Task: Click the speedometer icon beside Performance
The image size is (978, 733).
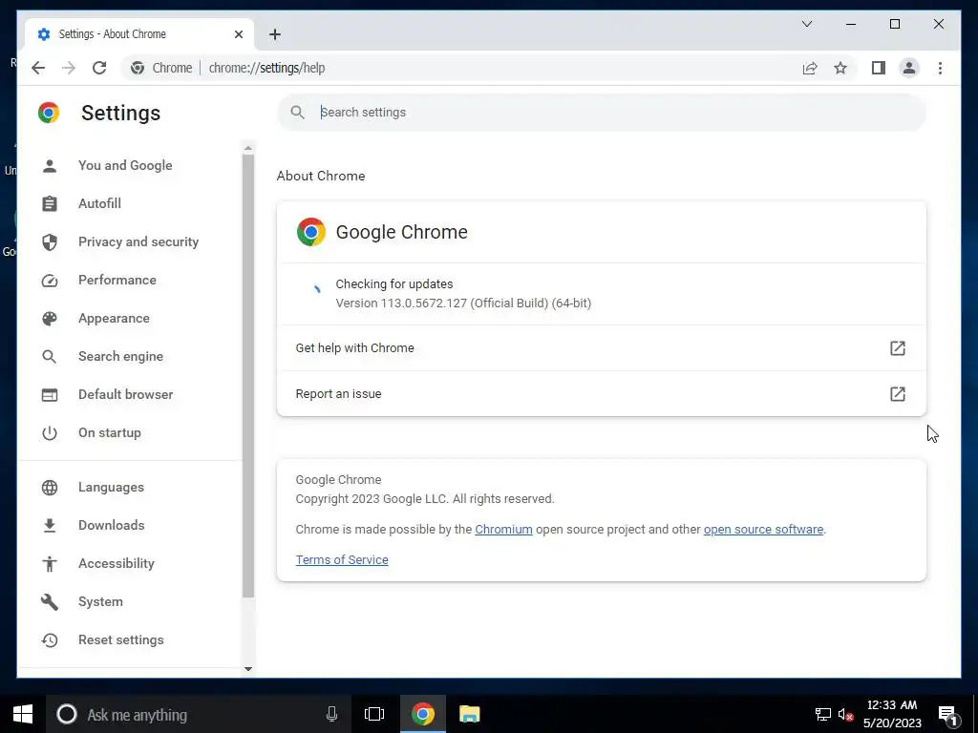Action: [x=50, y=281]
